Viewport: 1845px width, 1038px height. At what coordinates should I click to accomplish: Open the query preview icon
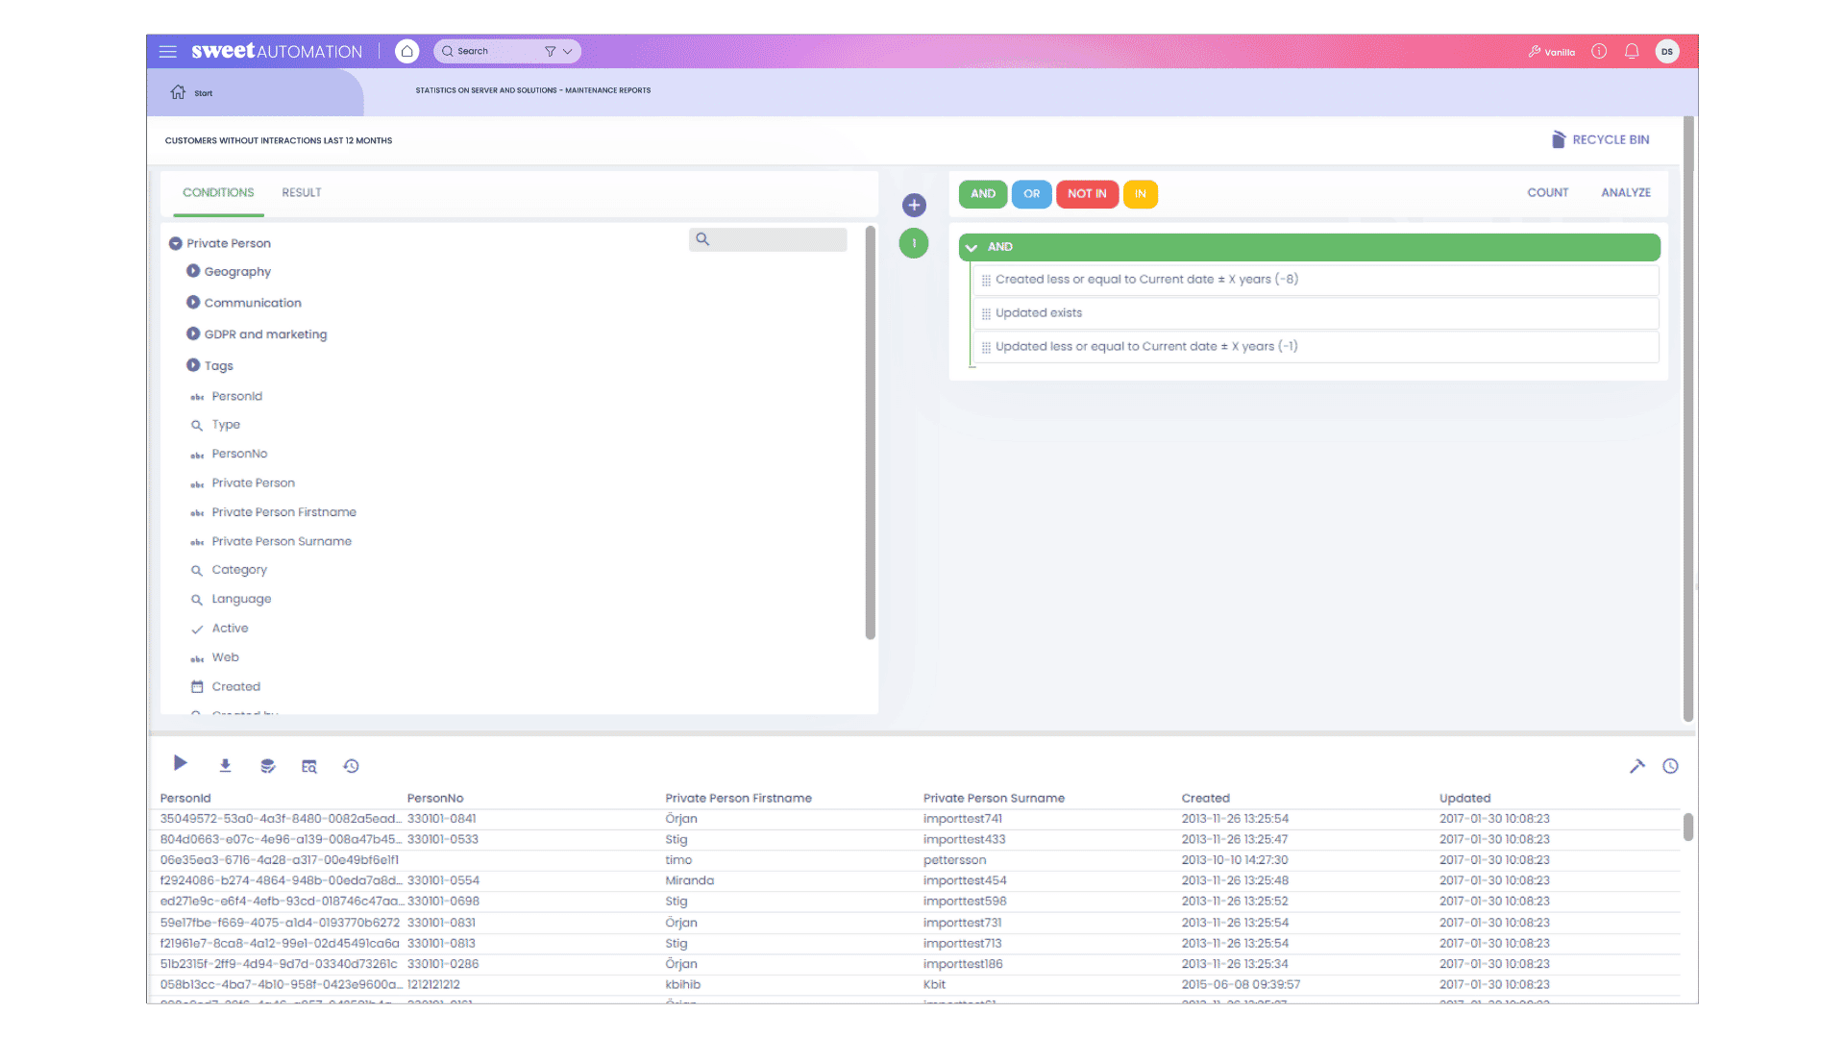[308, 766]
